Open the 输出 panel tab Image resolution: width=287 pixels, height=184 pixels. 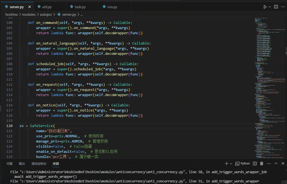(22, 163)
